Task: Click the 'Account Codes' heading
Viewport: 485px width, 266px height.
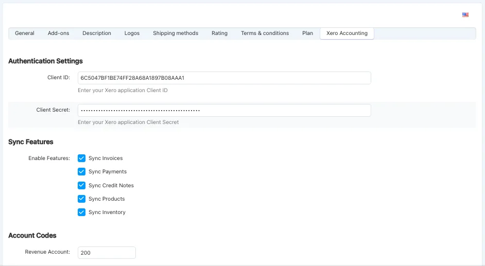Action: pos(32,236)
